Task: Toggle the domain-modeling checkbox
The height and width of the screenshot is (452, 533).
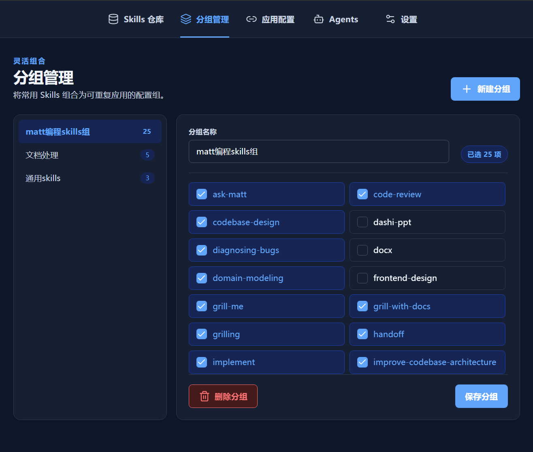Action: [x=202, y=278]
